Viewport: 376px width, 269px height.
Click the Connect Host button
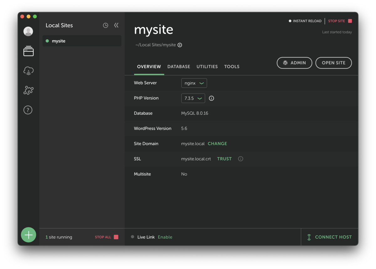pos(330,237)
